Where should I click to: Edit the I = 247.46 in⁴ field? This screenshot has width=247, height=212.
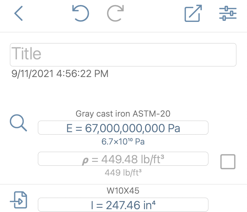[123, 205]
